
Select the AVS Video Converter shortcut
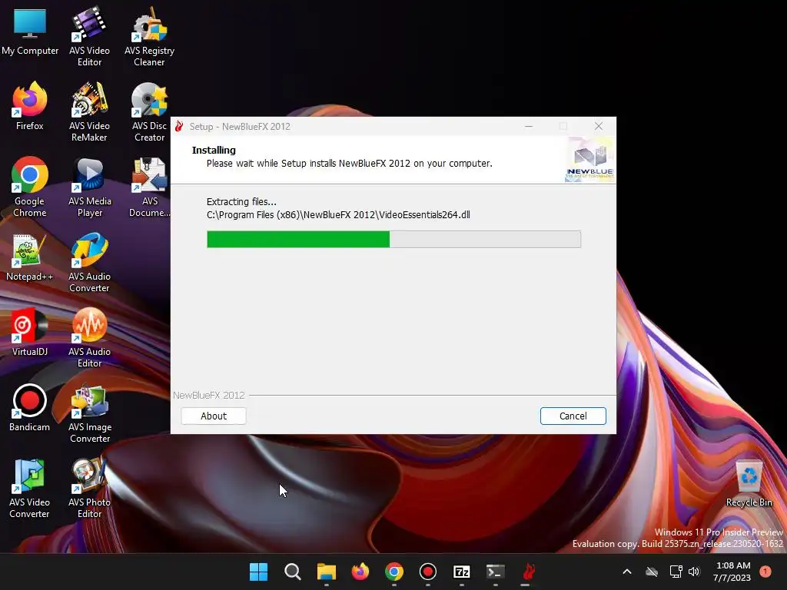[x=30, y=488]
